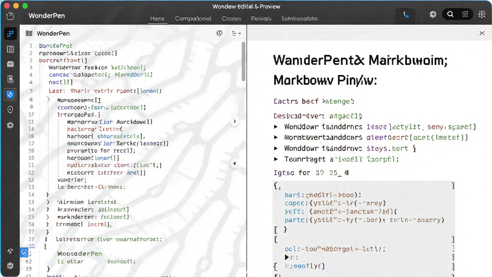The image size is (492, 277).
Task: Expand the 'Teunrtagtt' preview item
Action: pyautogui.click(x=276, y=159)
